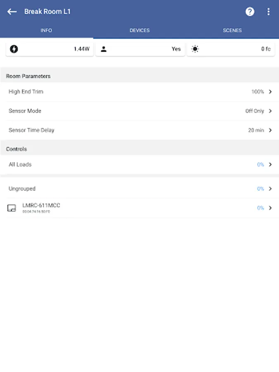Select the Info tab
The image size is (279, 372).
coord(46,31)
